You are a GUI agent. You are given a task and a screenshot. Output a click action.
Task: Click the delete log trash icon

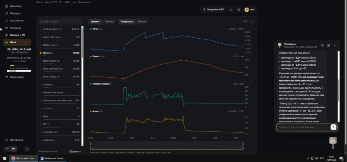239,10
